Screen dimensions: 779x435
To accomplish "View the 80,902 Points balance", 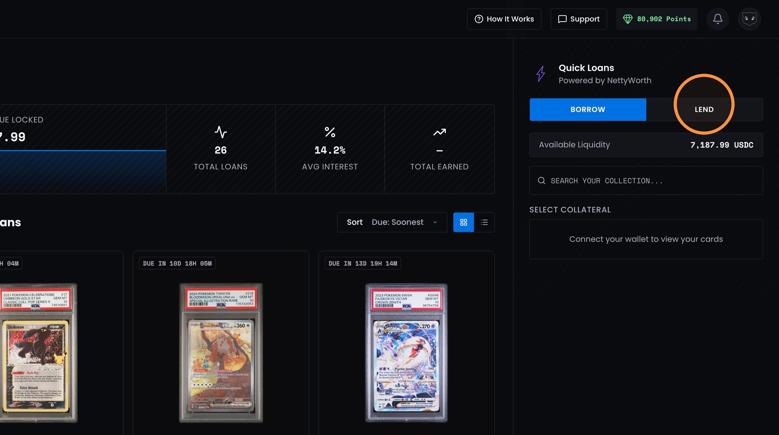I will 657,19.
